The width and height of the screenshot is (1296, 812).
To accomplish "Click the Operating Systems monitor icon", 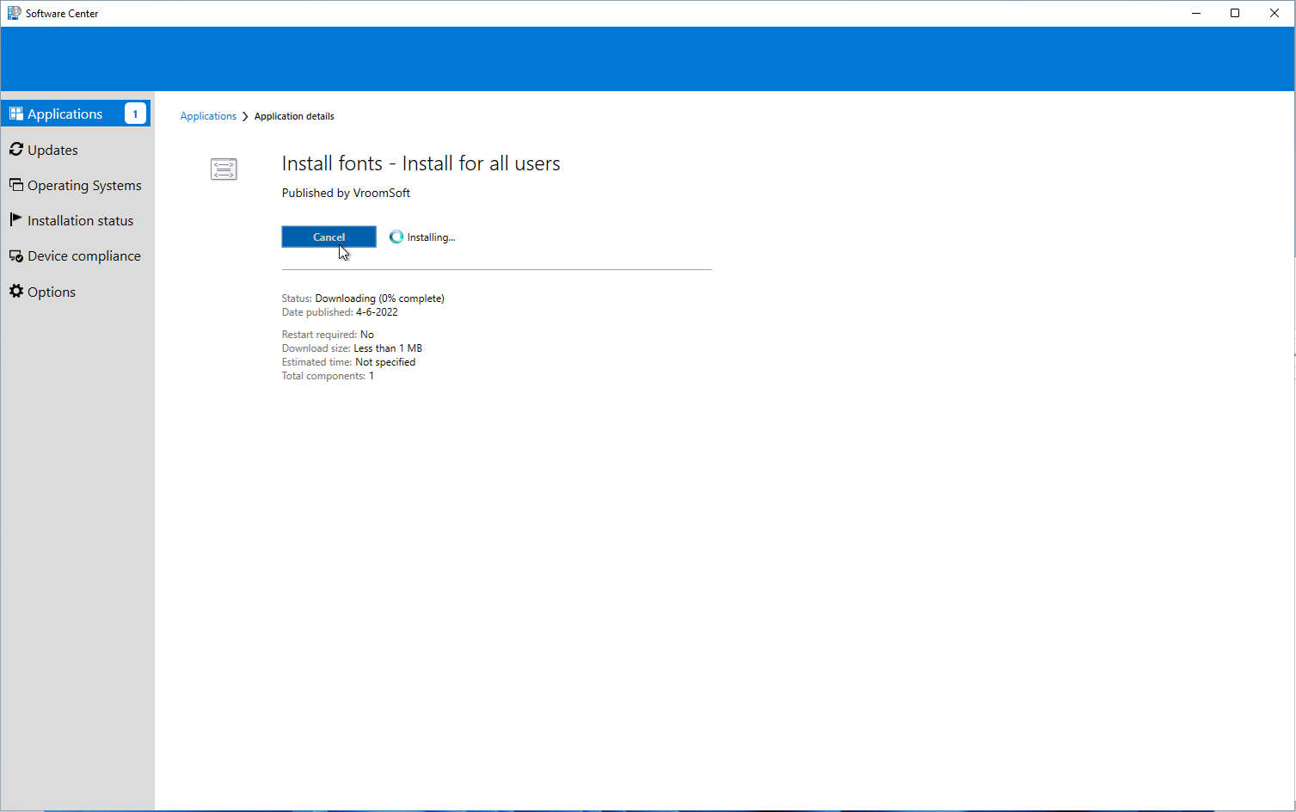I will click(x=16, y=185).
